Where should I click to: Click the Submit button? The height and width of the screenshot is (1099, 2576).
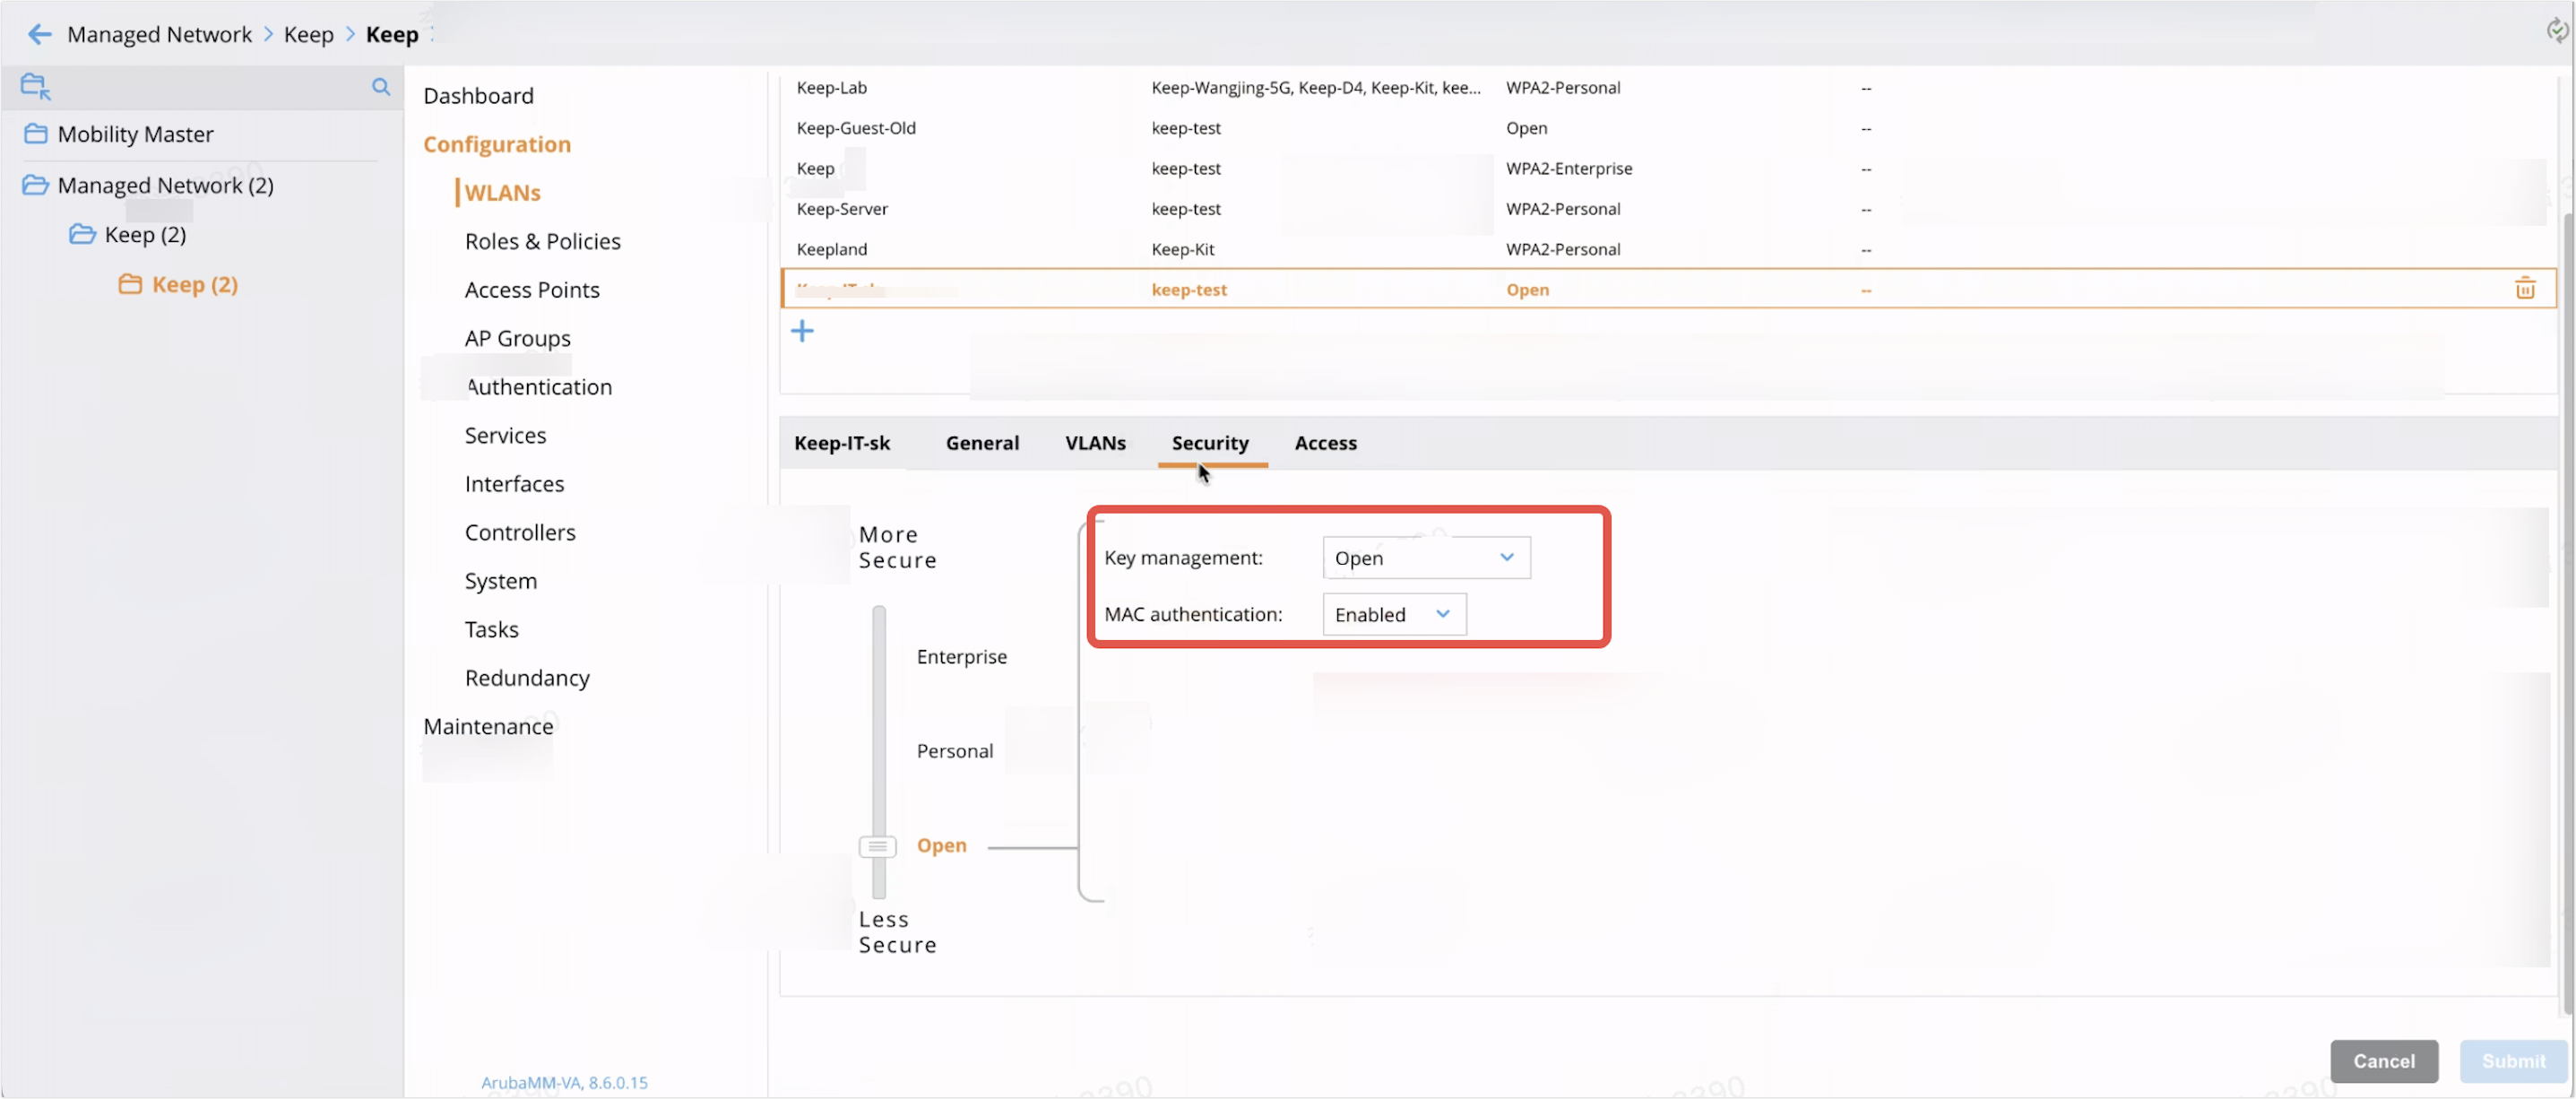click(2513, 1061)
